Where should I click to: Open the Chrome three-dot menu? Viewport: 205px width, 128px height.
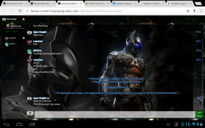[201, 11]
